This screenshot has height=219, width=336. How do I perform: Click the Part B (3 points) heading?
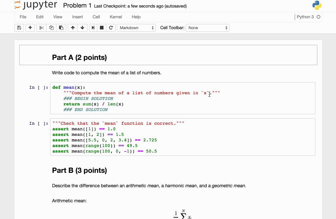[80, 170]
